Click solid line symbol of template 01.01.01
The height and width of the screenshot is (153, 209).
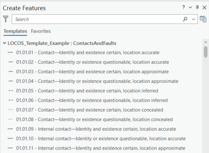pos(10,53)
